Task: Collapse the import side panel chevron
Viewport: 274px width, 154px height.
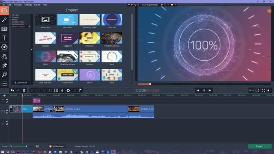Action: pos(32,50)
